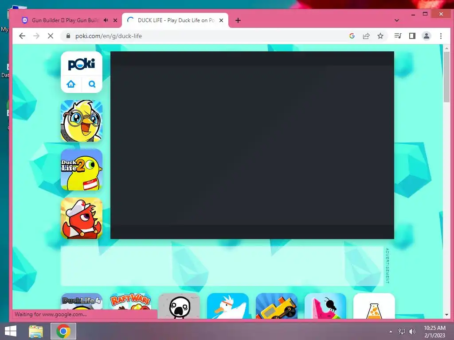Click the Google icon in the address bar
454x340 pixels.
(x=352, y=36)
